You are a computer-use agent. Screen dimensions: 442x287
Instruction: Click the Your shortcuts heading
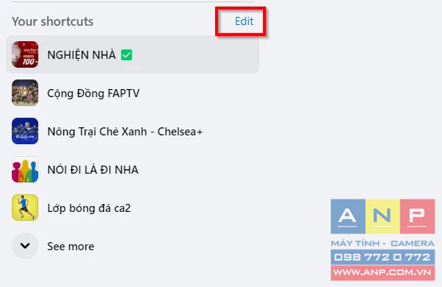click(x=52, y=21)
